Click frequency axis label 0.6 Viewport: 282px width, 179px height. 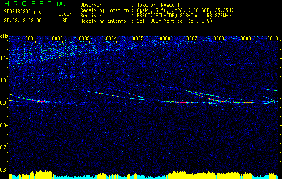click(4, 170)
